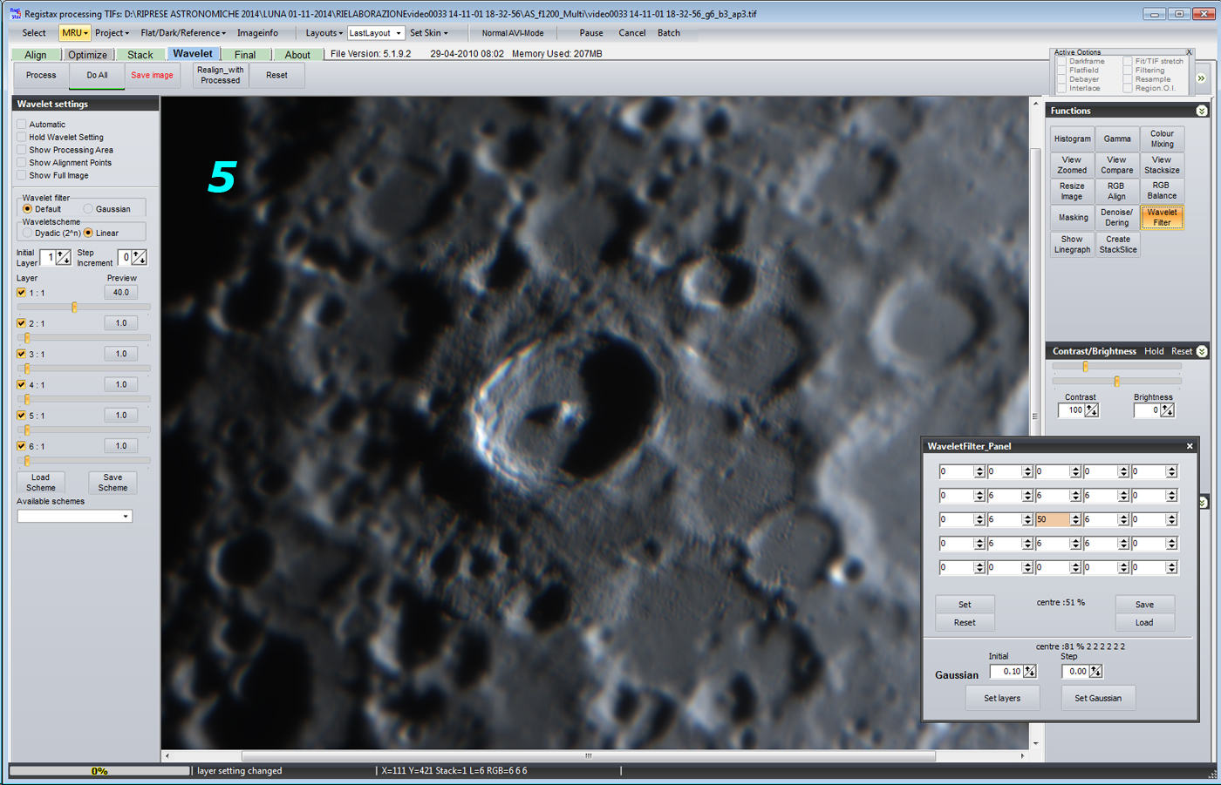Screen dimensions: 1221x785
Task: Open the About tab
Action: [297, 55]
